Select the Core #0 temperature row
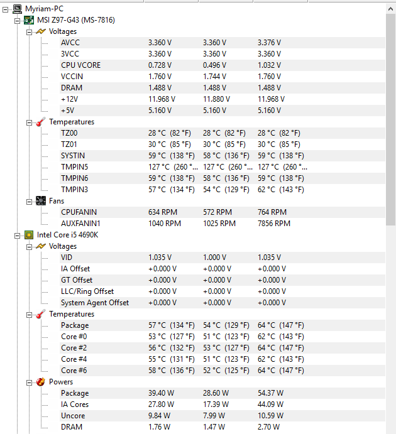Image resolution: width=396 pixels, height=434 pixels. coord(223,337)
